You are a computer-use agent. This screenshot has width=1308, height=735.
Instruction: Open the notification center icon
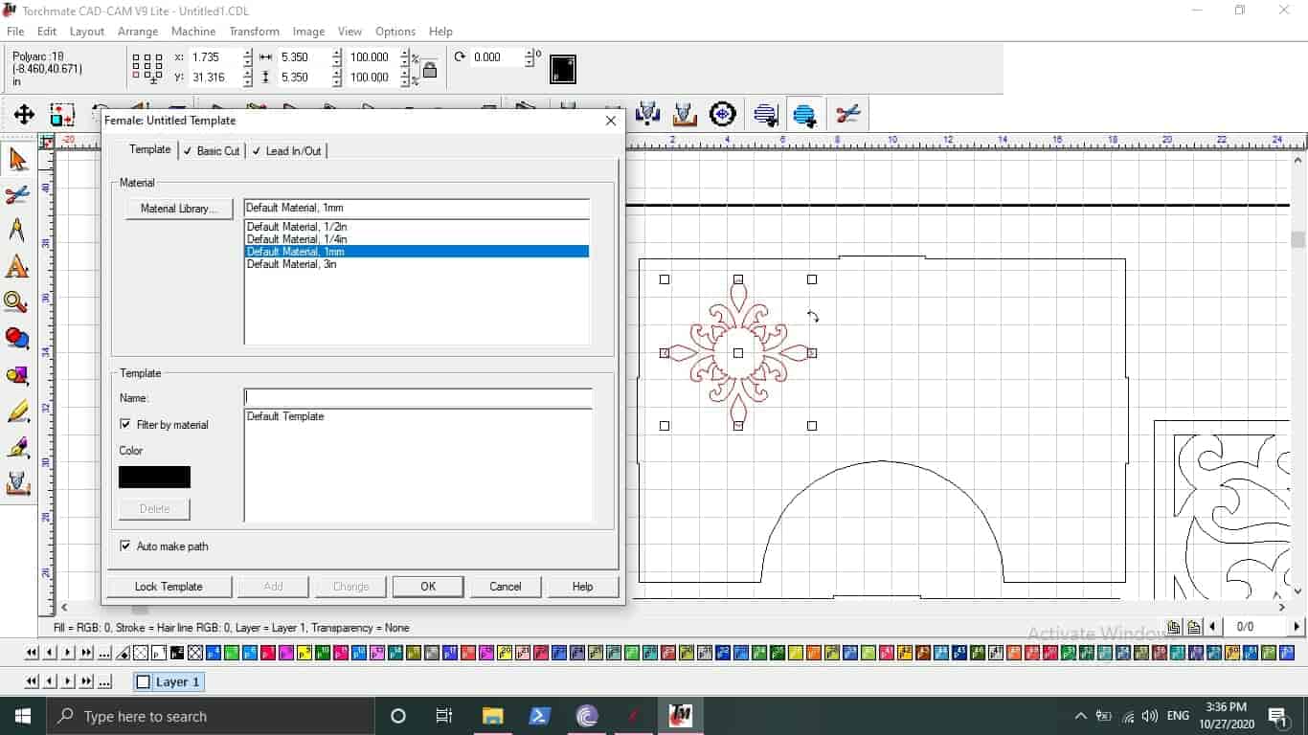coord(1277,716)
